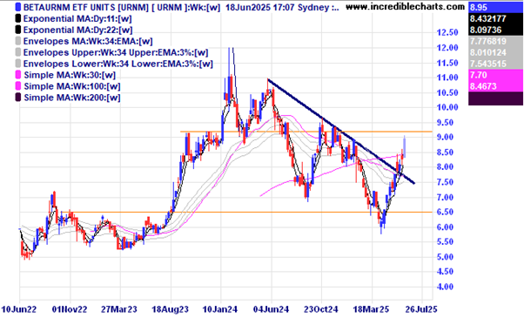Click the 10Jan24 date label
This screenshot has height=318, width=524.
220,309
